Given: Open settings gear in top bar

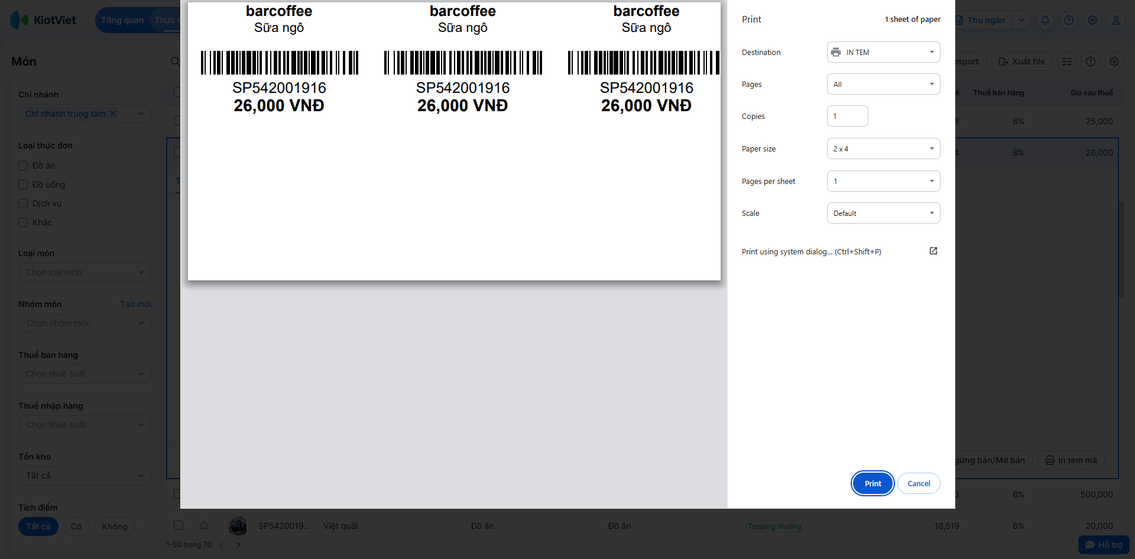Looking at the screenshot, I should click(x=1092, y=20).
